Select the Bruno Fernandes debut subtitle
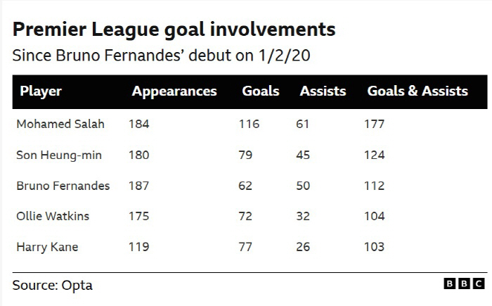This screenshot has width=492, height=306. point(161,56)
